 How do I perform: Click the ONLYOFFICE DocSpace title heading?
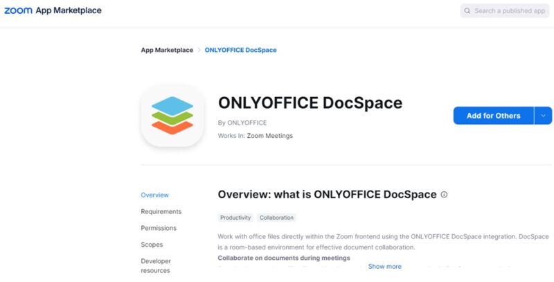pyautogui.click(x=310, y=103)
